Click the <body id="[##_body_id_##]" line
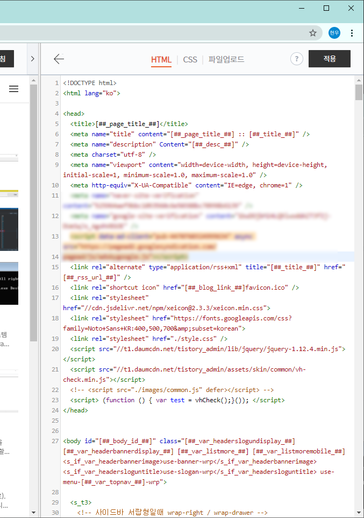 179,442
